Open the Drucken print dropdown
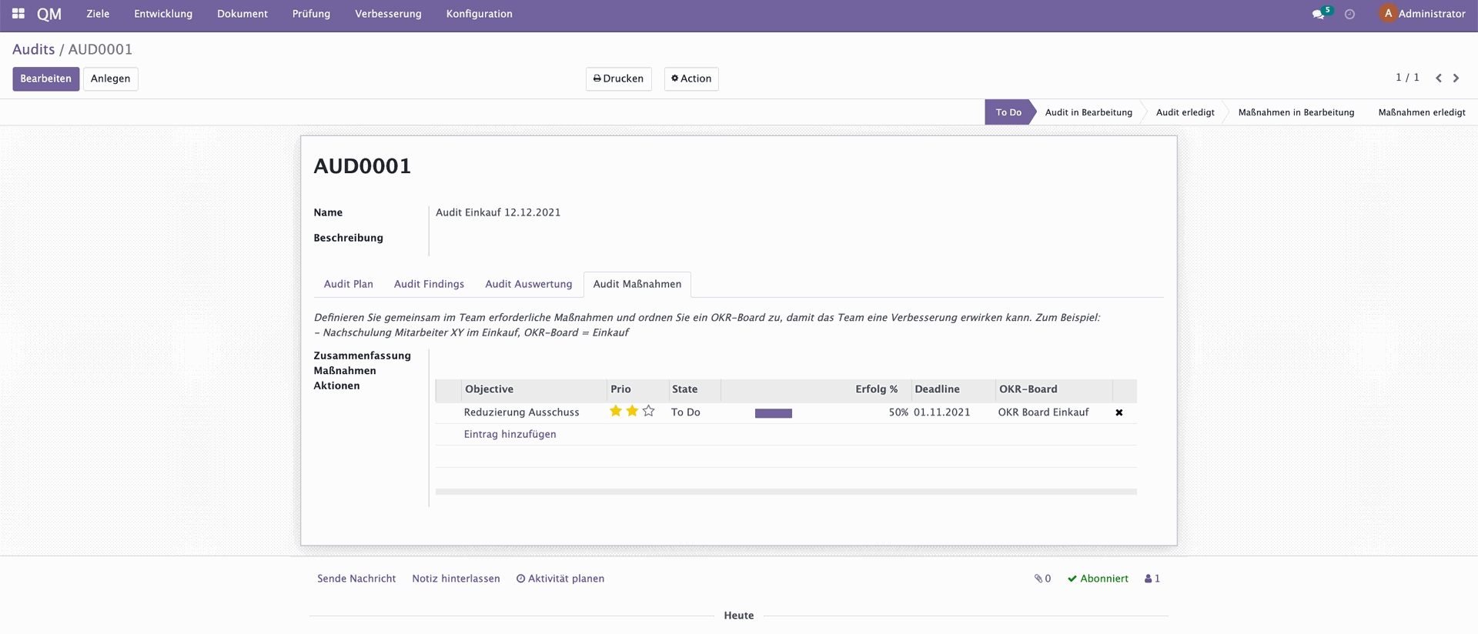The height and width of the screenshot is (634, 1478). (618, 78)
